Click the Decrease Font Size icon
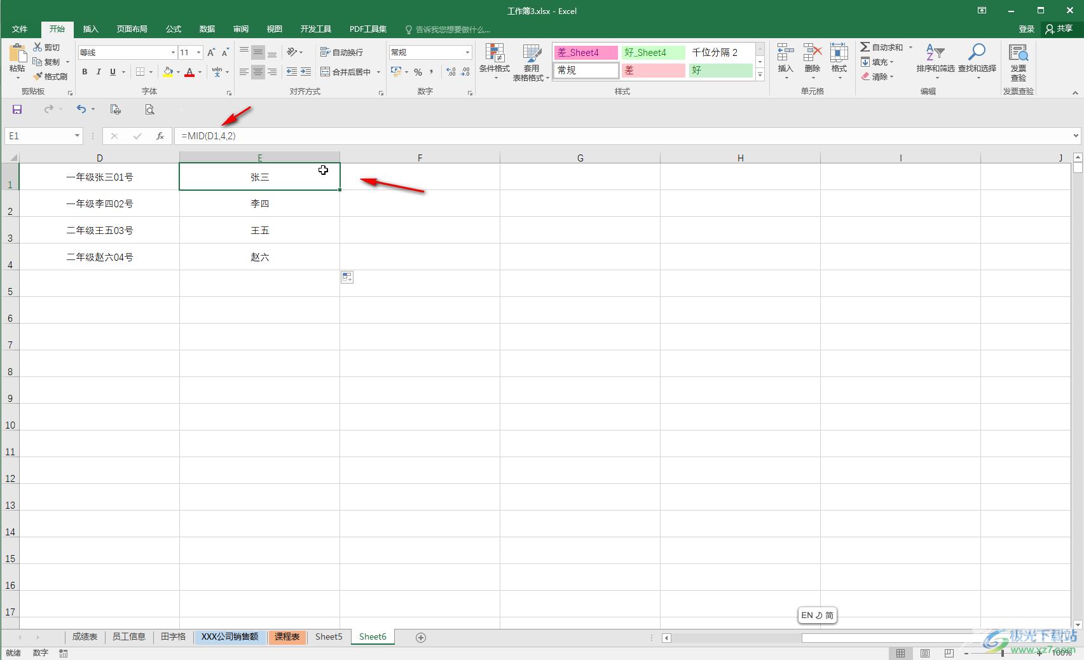The width and height of the screenshot is (1084, 660). [225, 52]
